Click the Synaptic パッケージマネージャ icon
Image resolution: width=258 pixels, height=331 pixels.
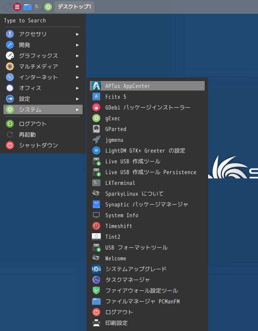pyautogui.click(x=96, y=204)
